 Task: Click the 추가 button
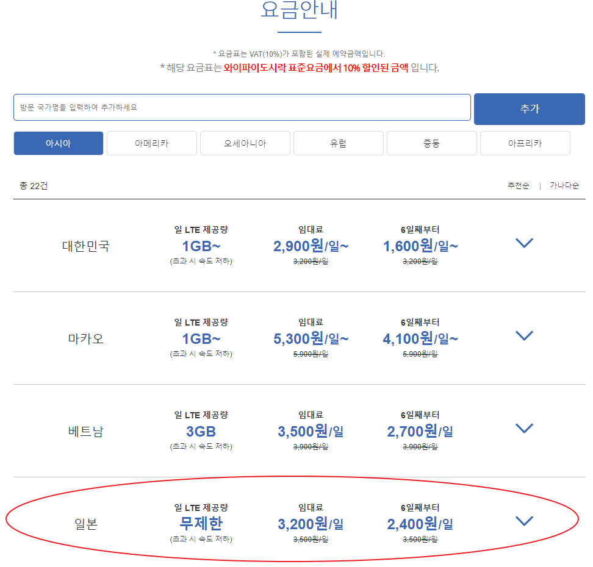[530, 109]
